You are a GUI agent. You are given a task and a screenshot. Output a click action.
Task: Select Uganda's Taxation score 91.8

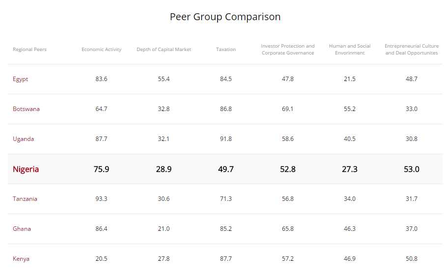coord(226,139)
